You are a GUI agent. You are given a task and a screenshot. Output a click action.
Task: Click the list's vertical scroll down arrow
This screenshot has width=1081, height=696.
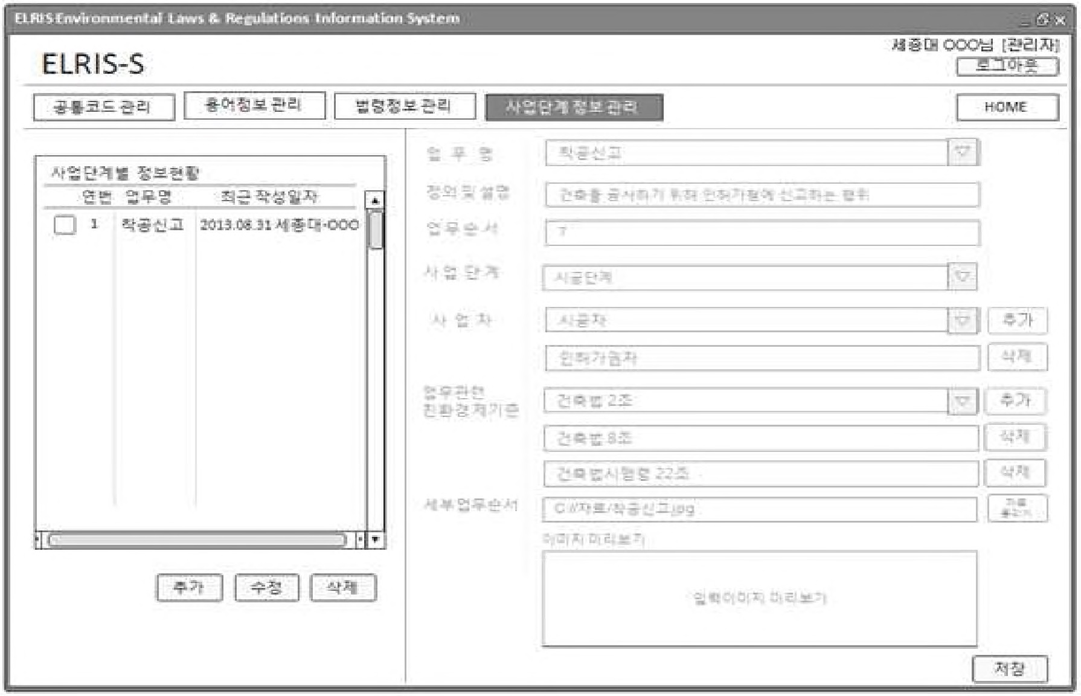tap(376, 539)
